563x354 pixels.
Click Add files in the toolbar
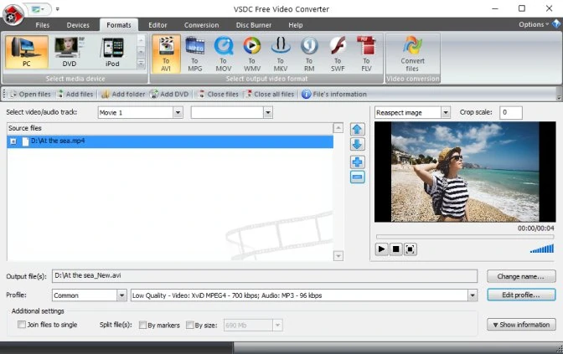coord(75,95)
